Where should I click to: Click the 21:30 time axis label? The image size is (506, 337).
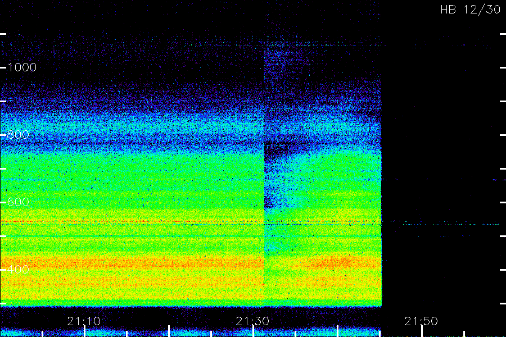pos(252,321)
